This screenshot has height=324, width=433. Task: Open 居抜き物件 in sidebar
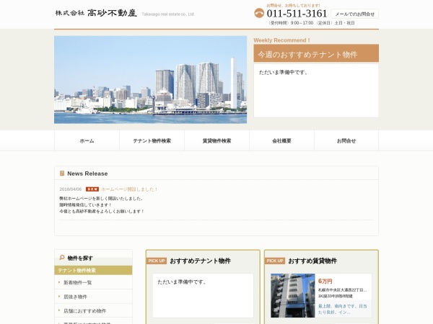pos(93,297)
